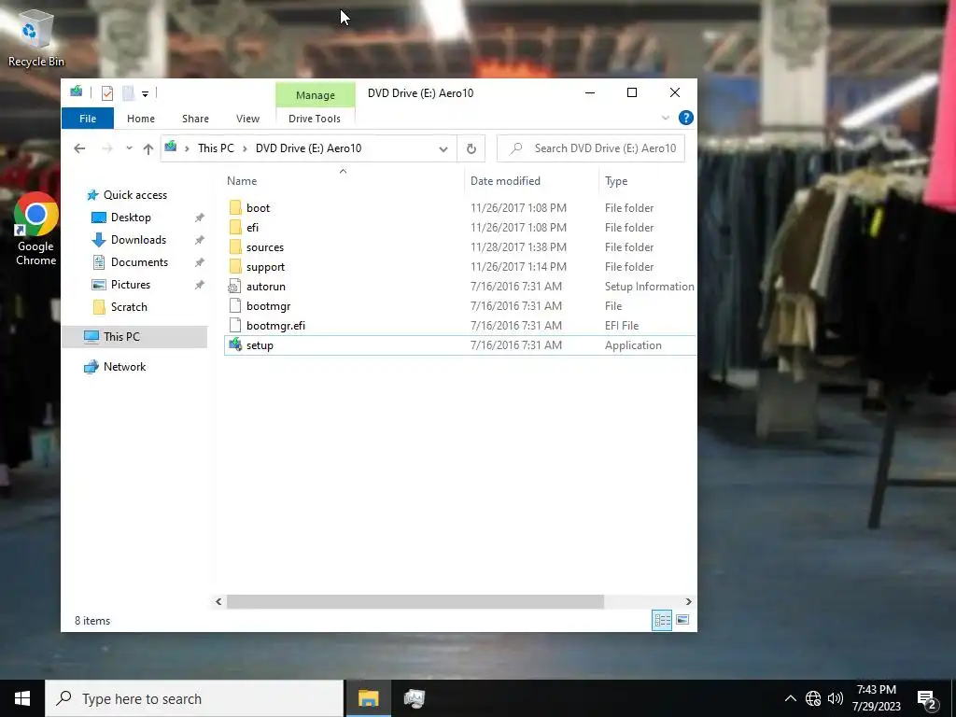956x717 pixels.
Task: Click the Forward navigation arrow
Action: [x=106, y=148]
